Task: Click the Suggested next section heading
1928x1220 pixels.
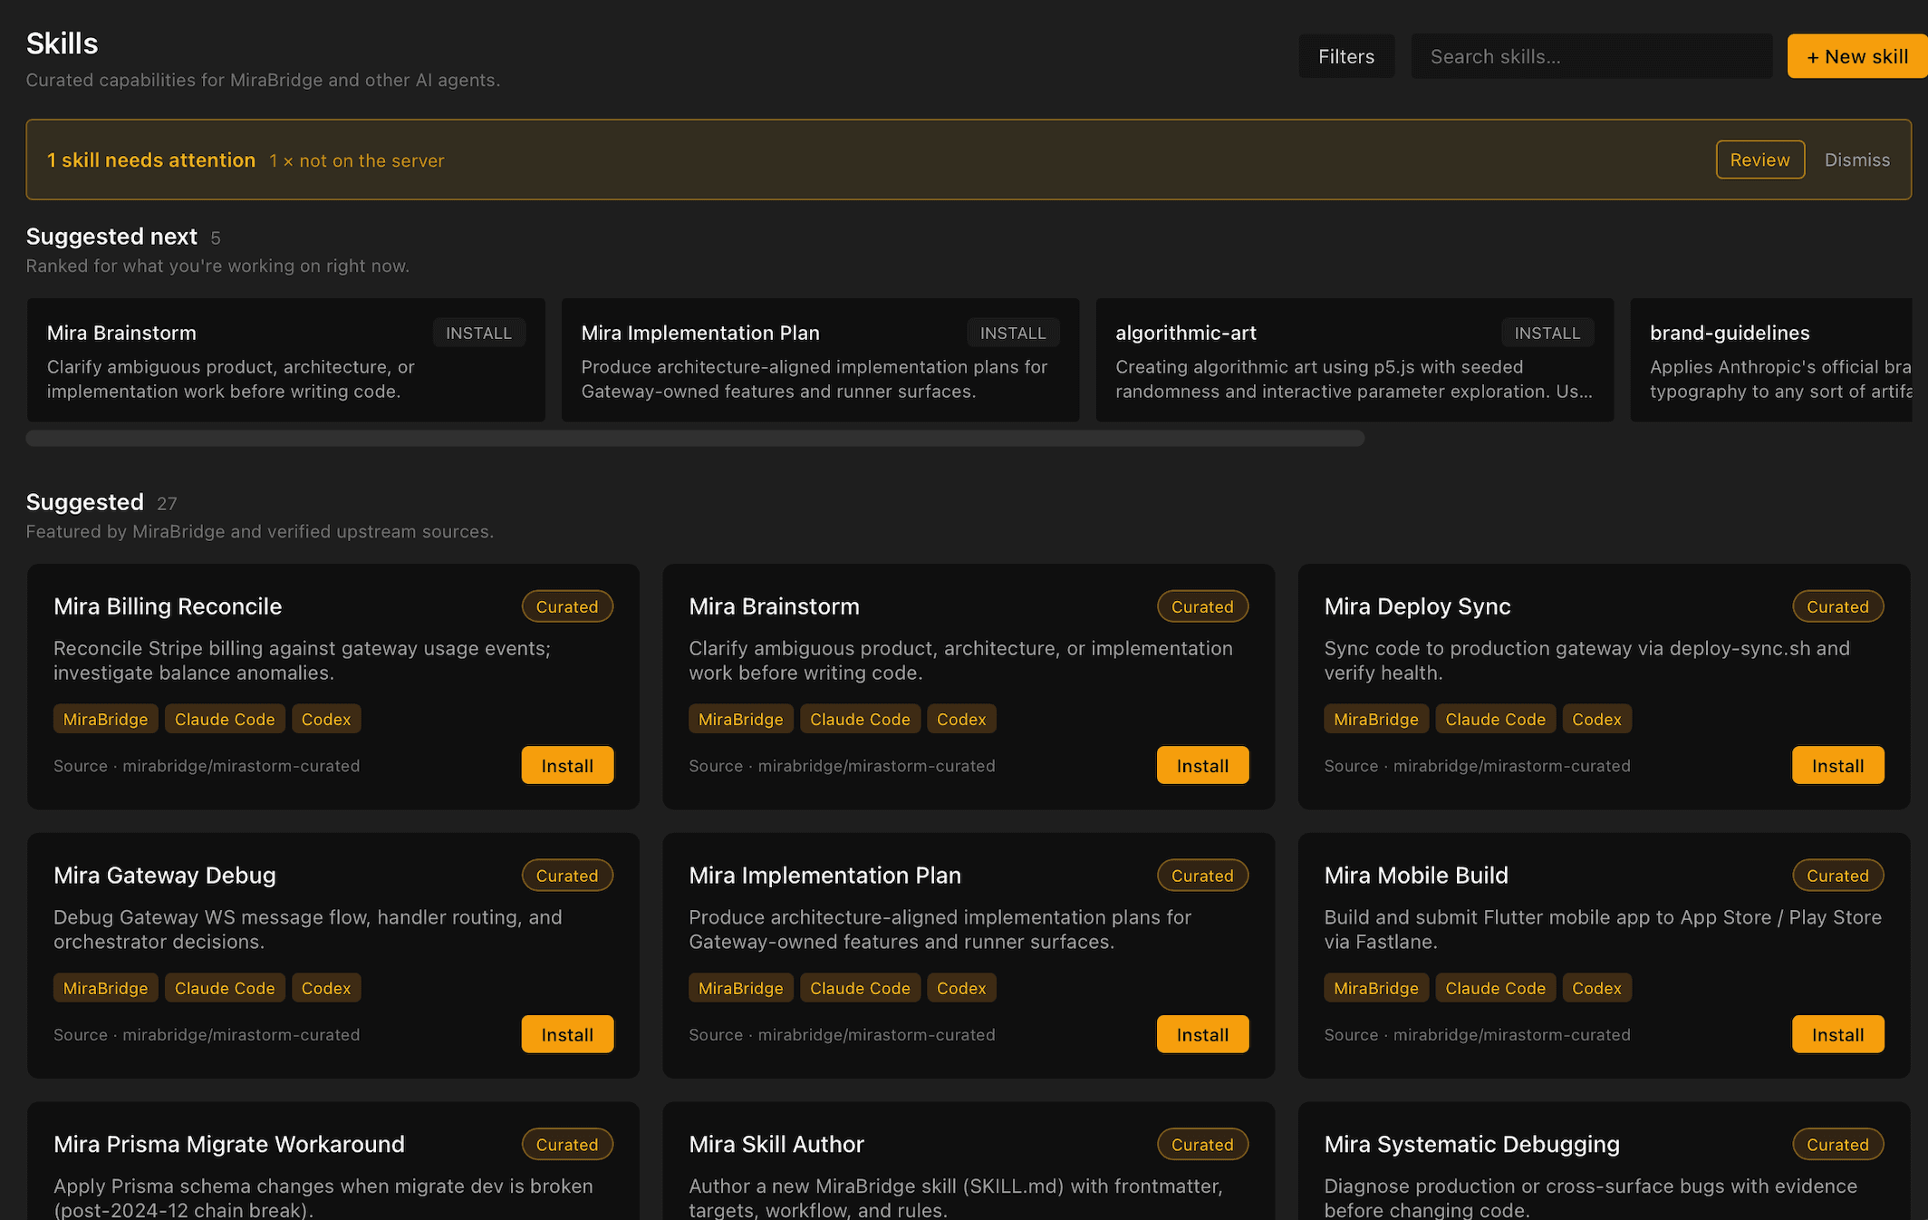Action: [111, 237]
